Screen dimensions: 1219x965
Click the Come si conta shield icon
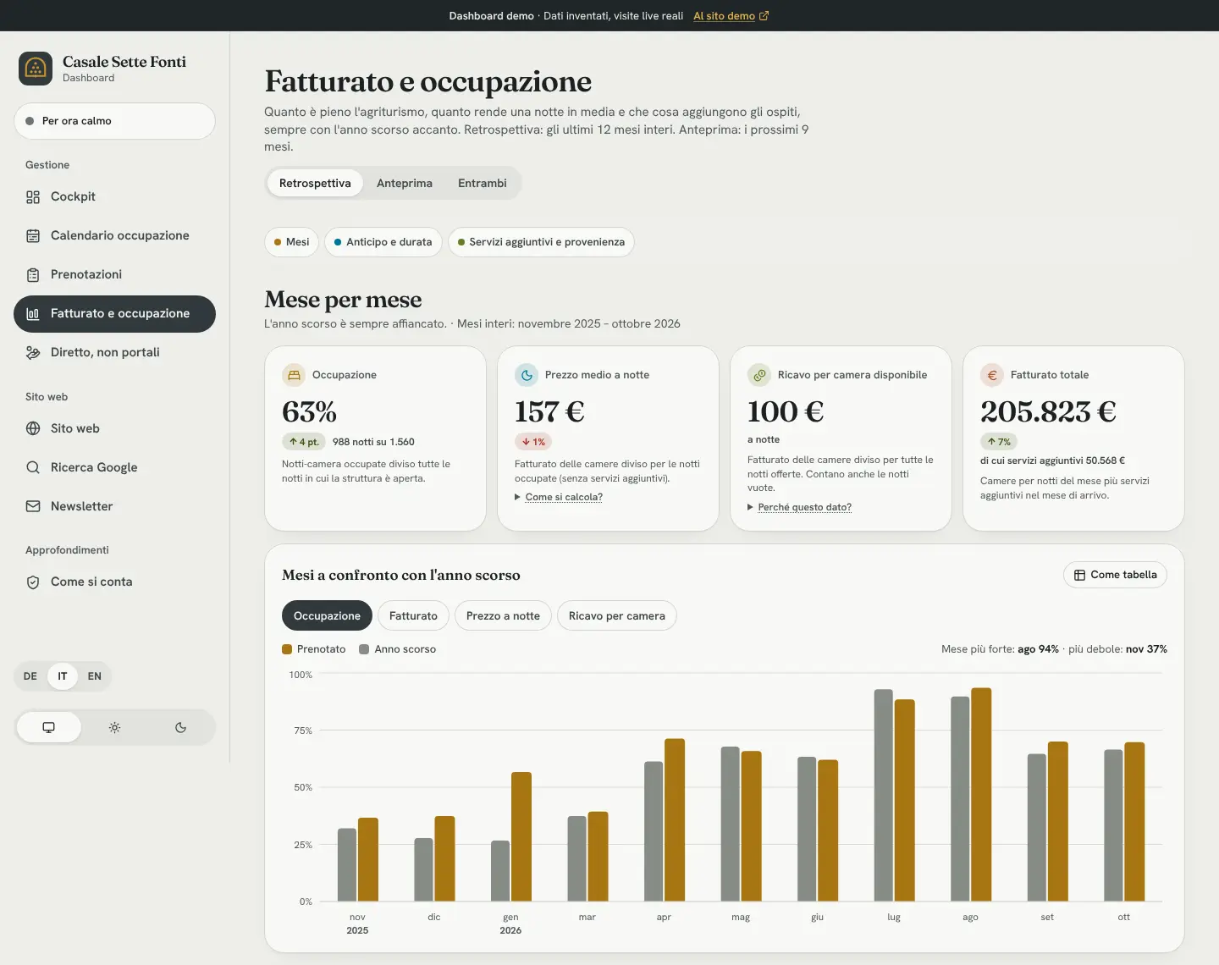tap(33, 582)
